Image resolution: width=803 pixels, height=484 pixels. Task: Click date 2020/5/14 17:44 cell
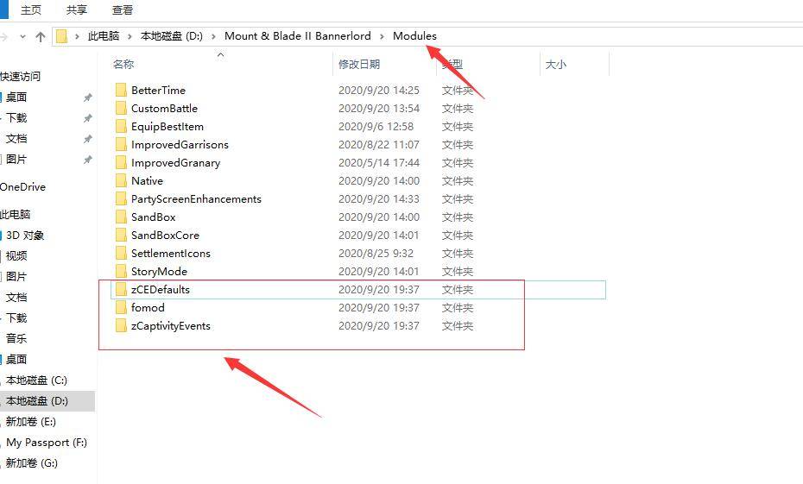point(379,163)
